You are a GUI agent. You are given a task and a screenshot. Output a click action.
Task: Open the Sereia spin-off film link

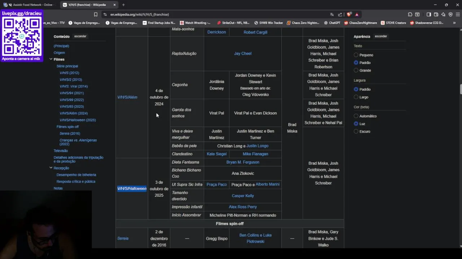(123, 238)
